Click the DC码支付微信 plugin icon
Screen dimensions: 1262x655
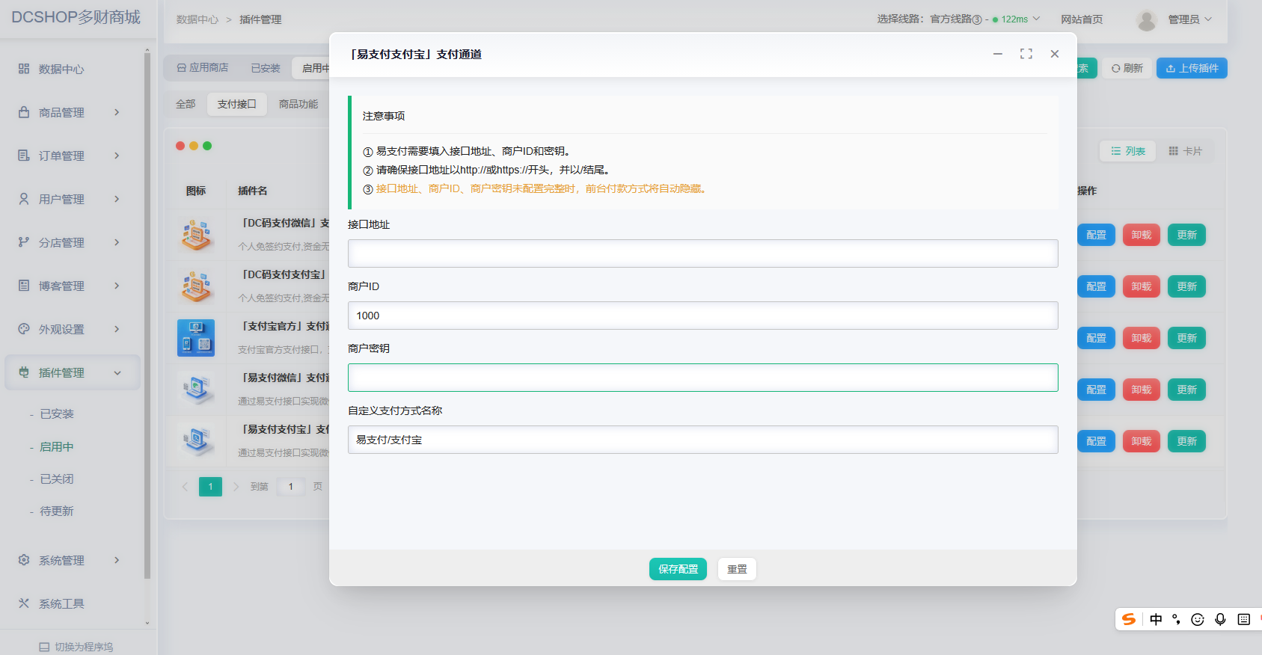(196, 235)
